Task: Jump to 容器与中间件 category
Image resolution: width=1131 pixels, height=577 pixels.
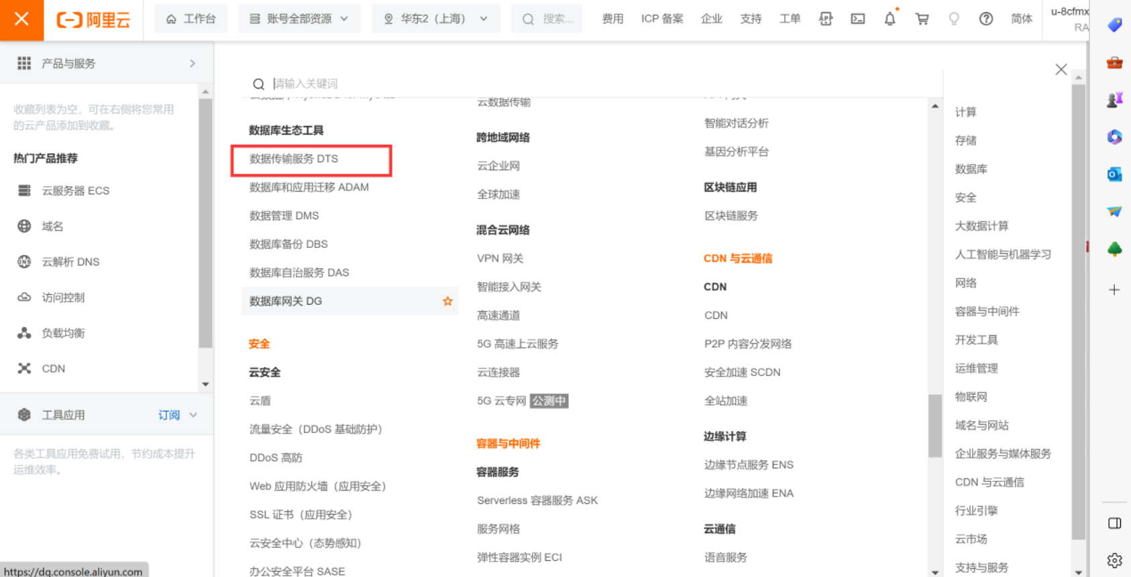Action: [987, 311]
